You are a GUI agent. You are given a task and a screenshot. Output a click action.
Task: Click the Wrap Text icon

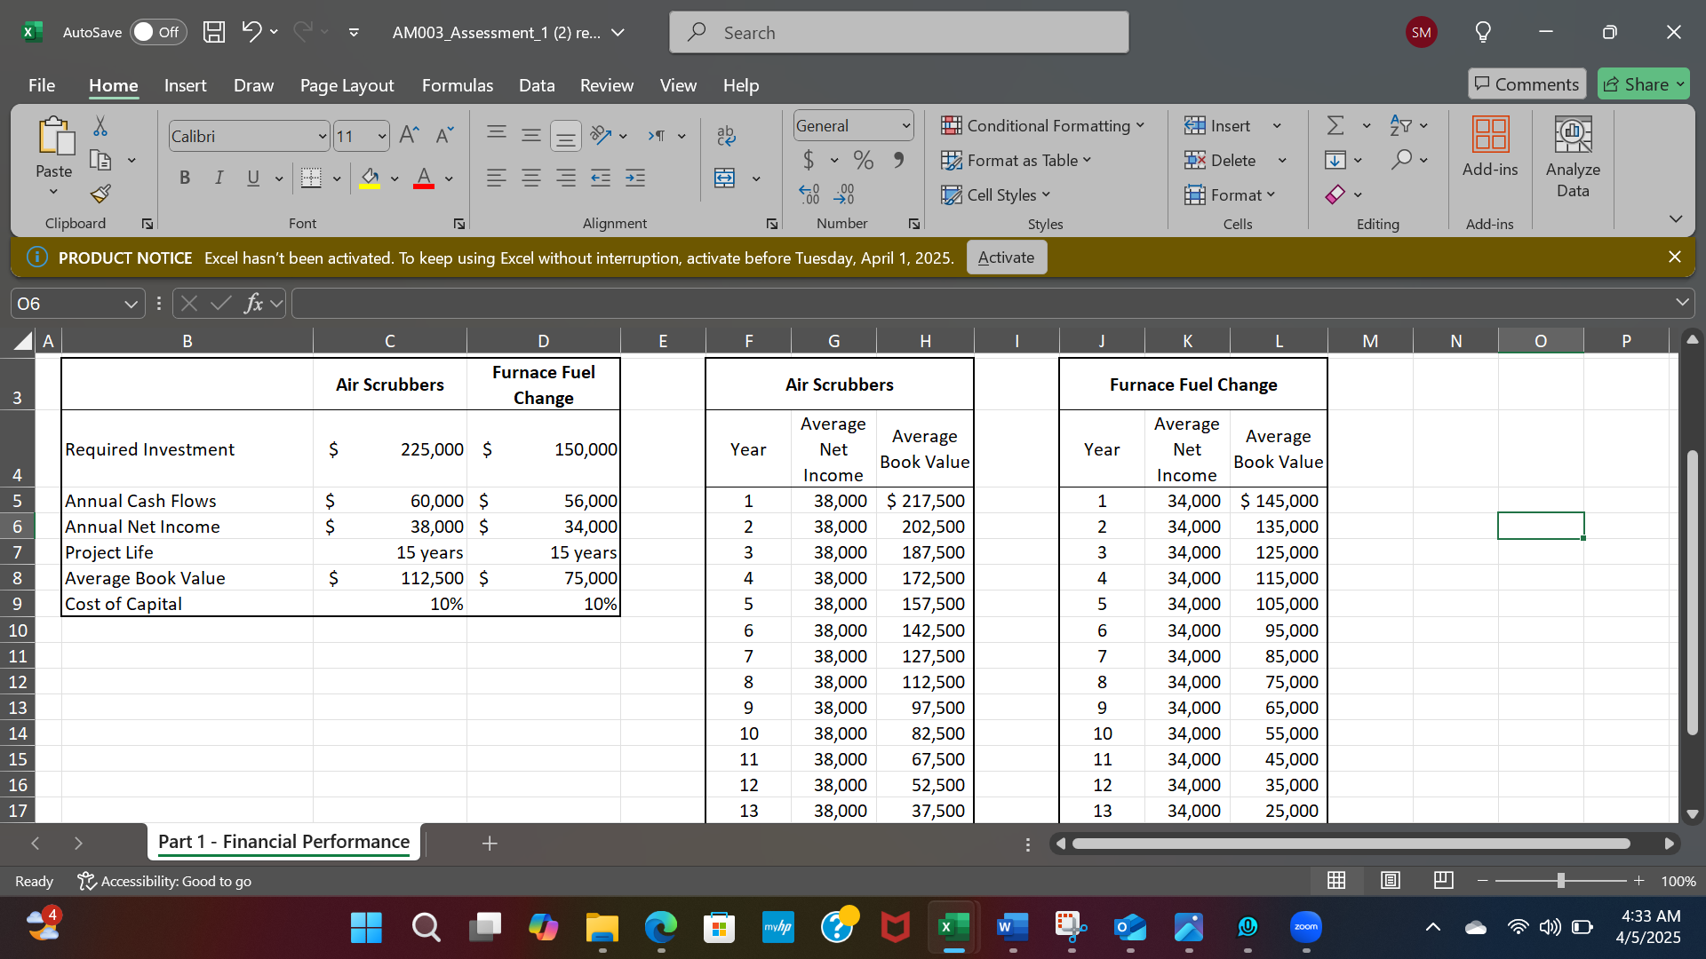pyautogui.click(x=727, y=135)
